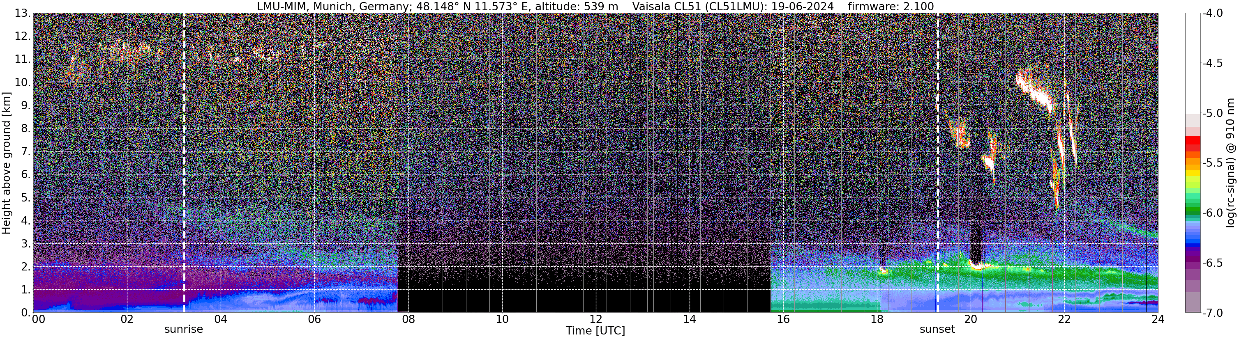Click the '04' time tick label
The height and width of the screenshot is (339, 1239).
(220, 319)
